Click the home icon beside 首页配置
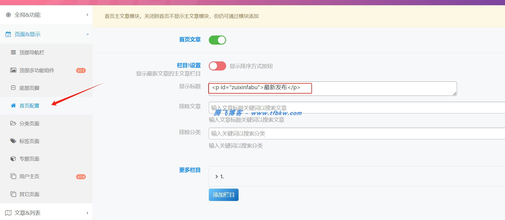The height and width of the screenshot is (220, 505). tap(13, 105)
